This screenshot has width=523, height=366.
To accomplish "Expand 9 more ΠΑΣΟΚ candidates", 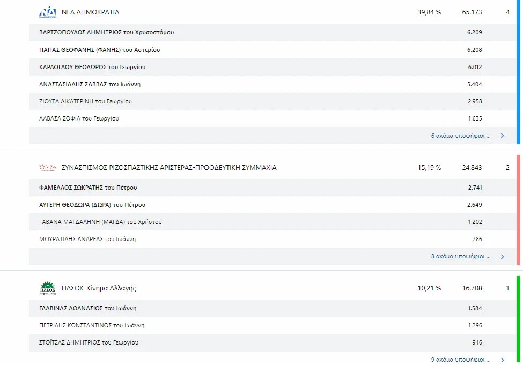I will pyautogui.click(x=461, y=360).
